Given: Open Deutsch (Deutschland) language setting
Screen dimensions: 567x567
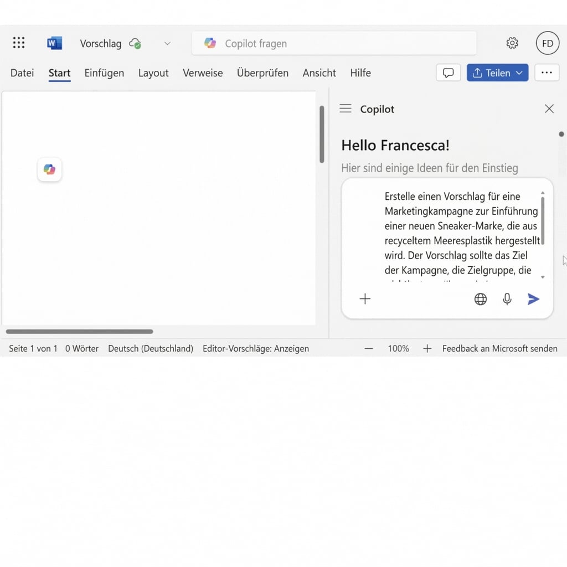Looking at the screenshot, I should 151,349.
